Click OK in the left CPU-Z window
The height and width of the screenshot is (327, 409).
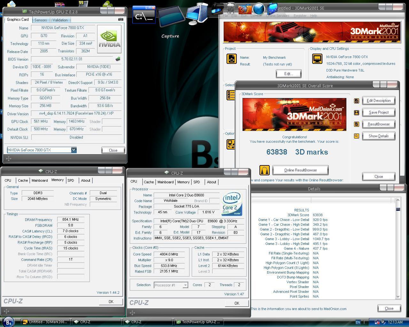(x=111, y=301)
